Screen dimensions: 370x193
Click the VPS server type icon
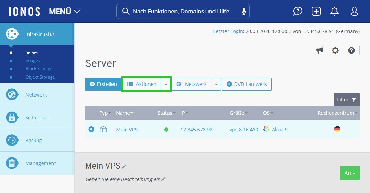click(x=103, y=129)
